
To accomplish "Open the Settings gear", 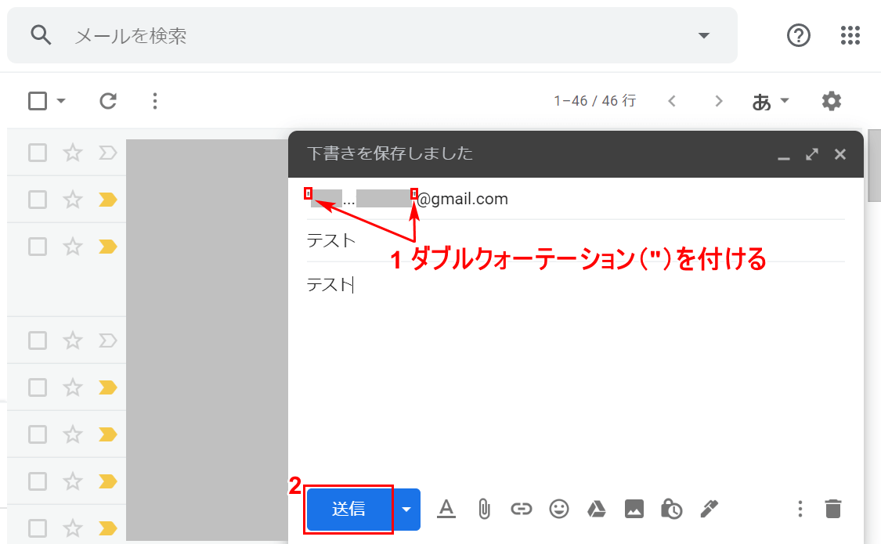I will pyautogui.click(x=831, y=101).
